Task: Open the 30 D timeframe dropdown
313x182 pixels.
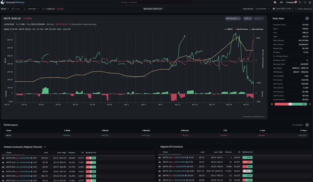Action: [x=248, y=18]
